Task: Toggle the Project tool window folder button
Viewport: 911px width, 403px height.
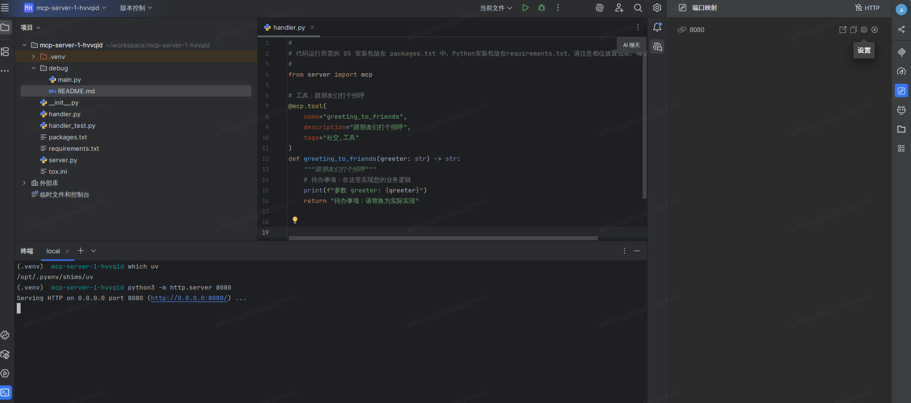Action: coord(5,28)
